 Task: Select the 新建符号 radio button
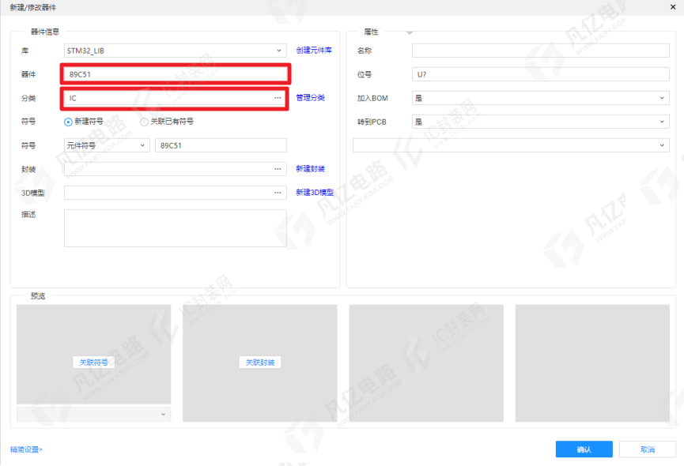click(68, 122)
